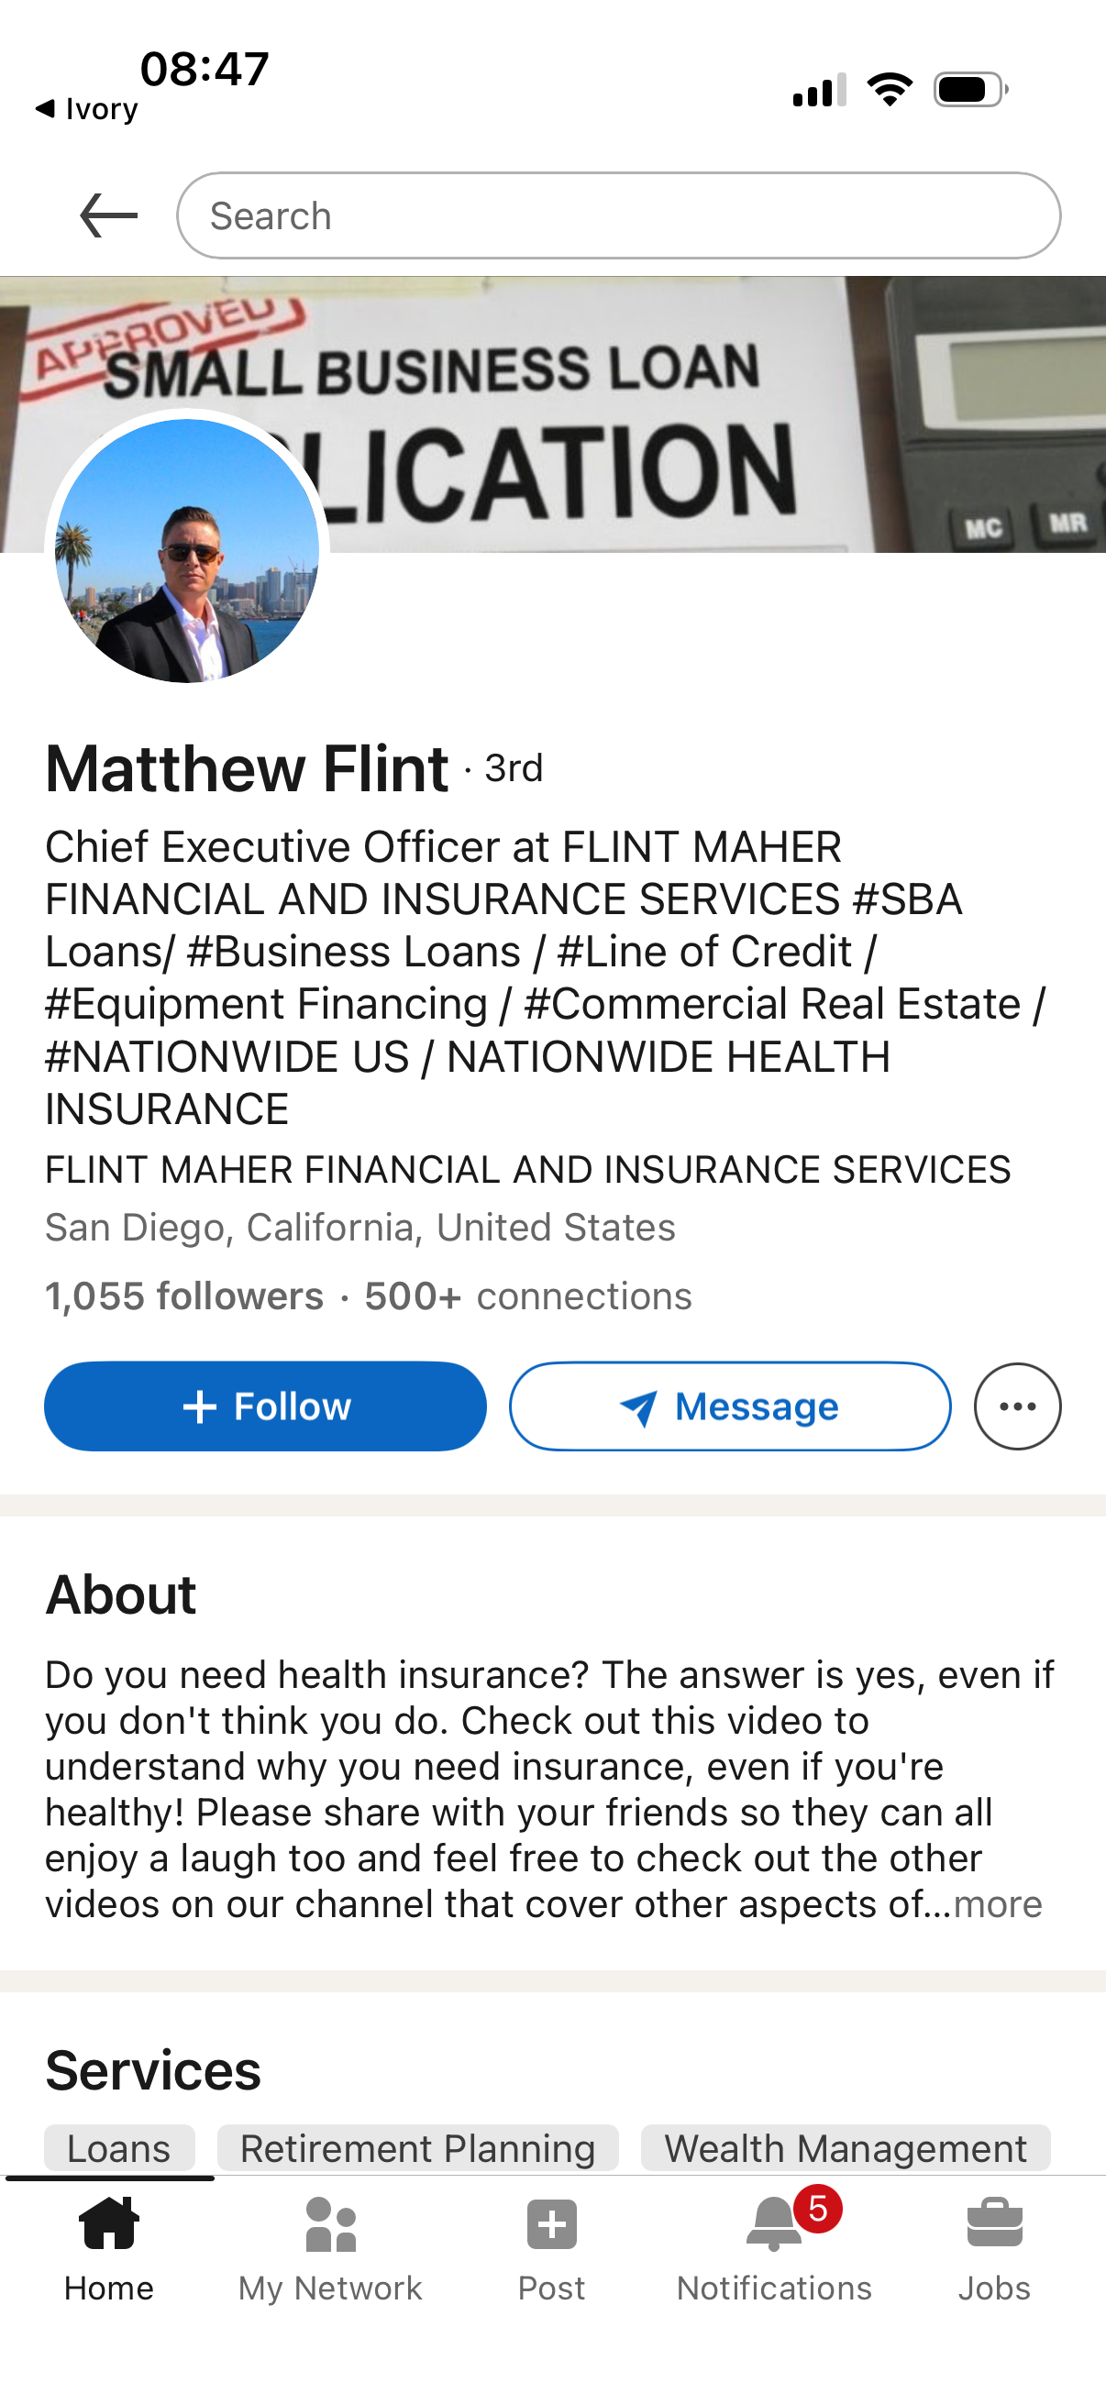Image resolution: width=1106 pixels, height=2404 pixels.
Task: Select the Wealth Management service tag
Action: pyautogui.click(x=846, y=2148)
